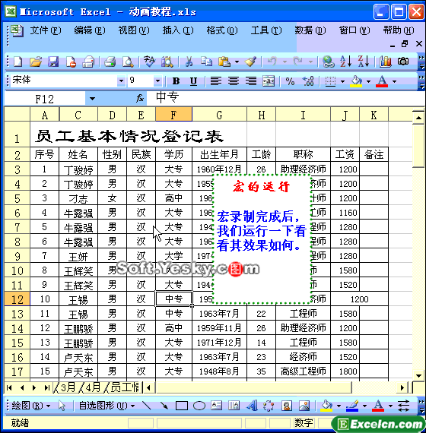Expand the Name Box dropdown next to F12
The width and height of the screenshot is (426, 433).
pyautogui.click(x=92, y=99)
